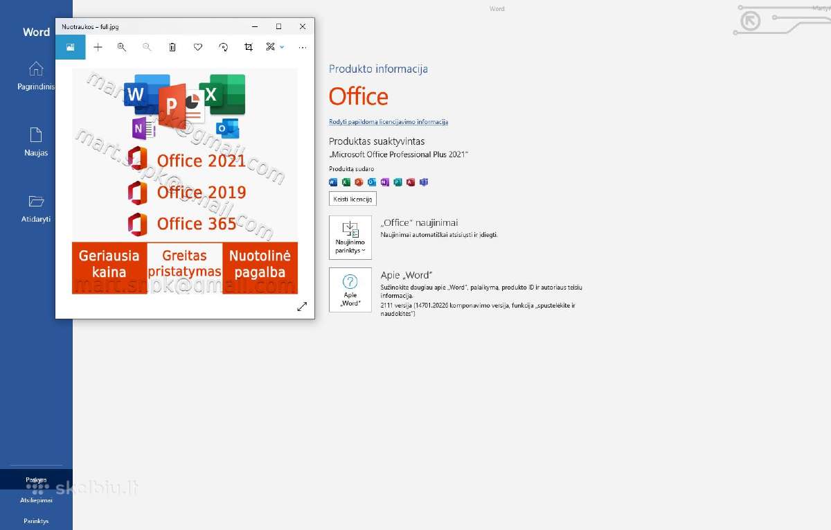Image resolution: width=831 pixels, height=530 pixels.
Task: Click the zoom out magnifier in Photos
Action: click(x=147, y=47)
